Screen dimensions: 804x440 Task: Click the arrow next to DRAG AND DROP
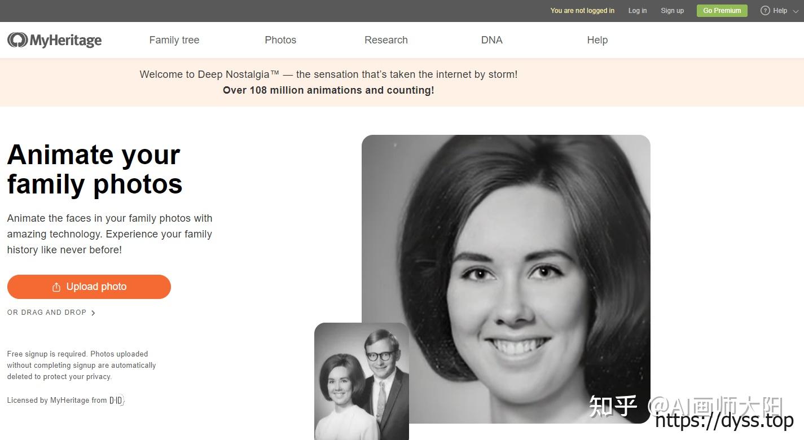(x=93, y=313)
